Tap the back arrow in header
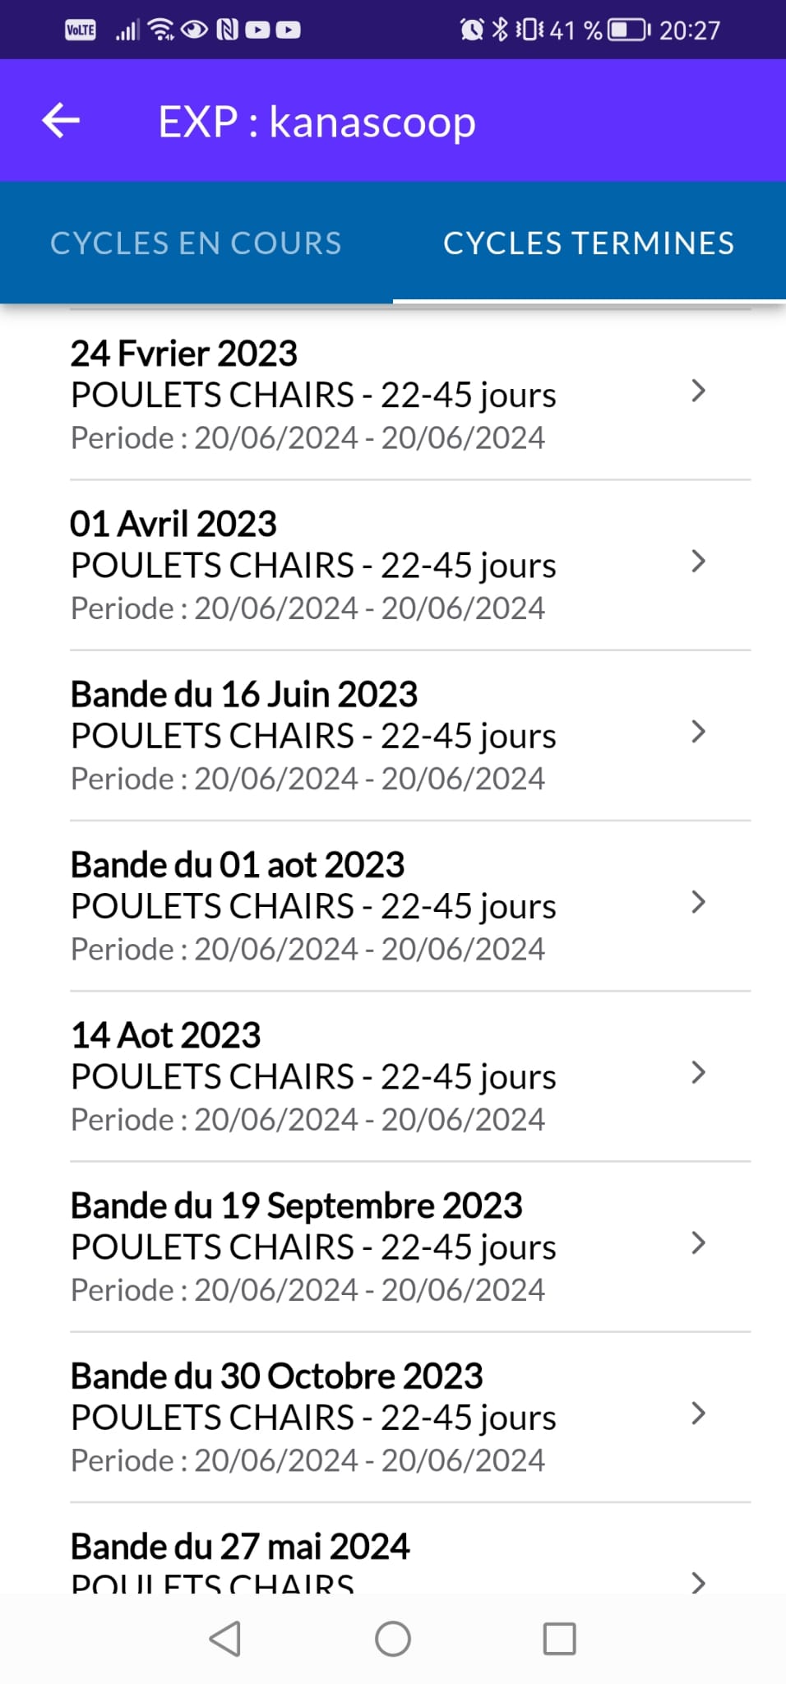This screenshot has width=786, height=1684. coord(61,121)
